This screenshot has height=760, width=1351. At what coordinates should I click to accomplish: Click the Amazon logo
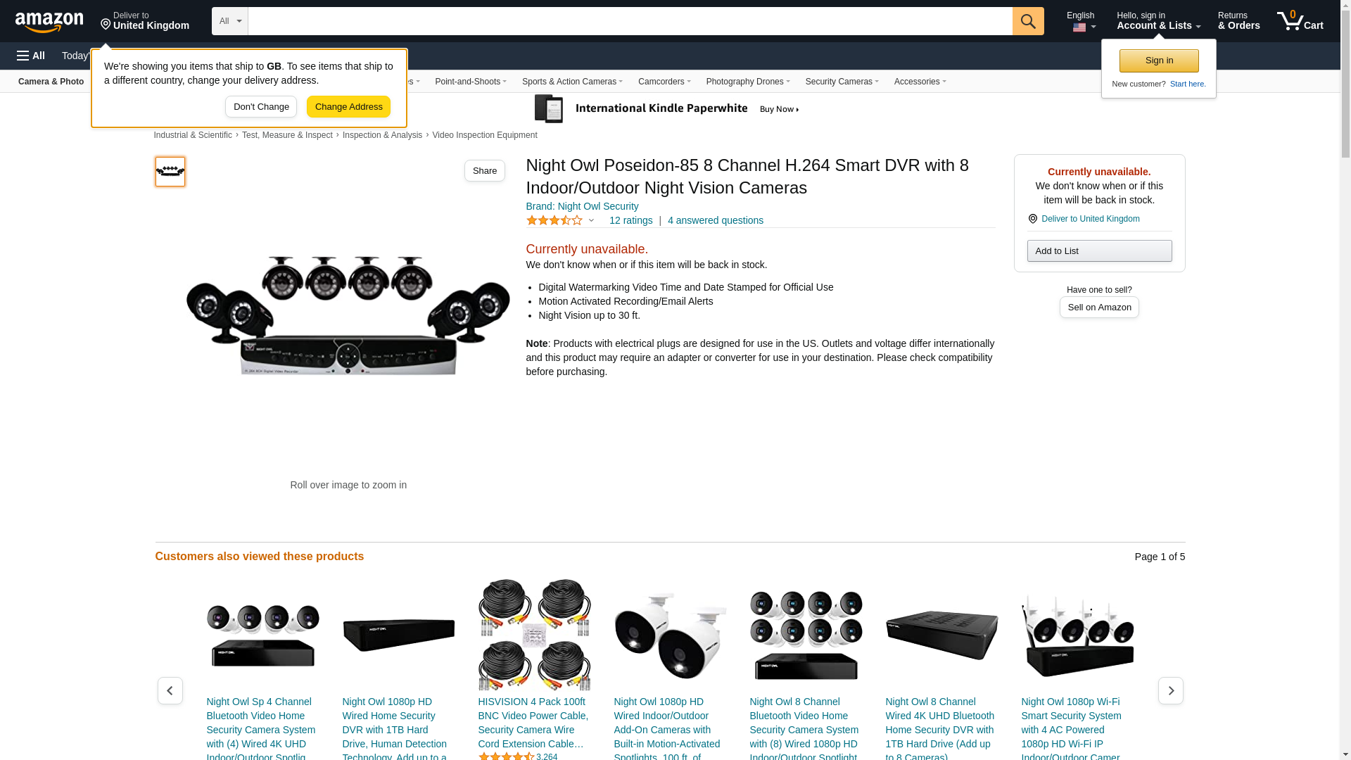(x=49, y=22)
